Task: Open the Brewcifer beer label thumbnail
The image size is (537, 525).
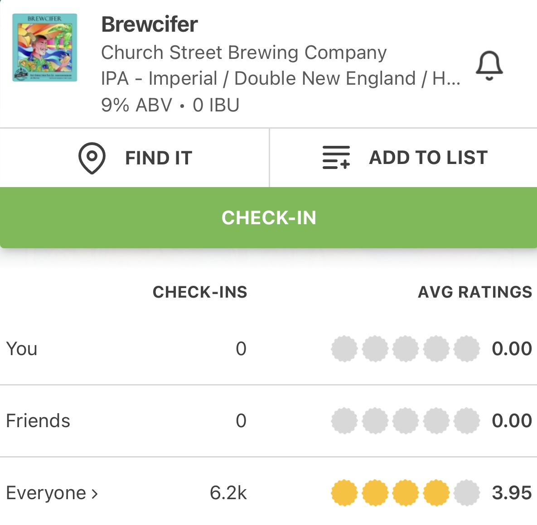Action: point(44,48)
